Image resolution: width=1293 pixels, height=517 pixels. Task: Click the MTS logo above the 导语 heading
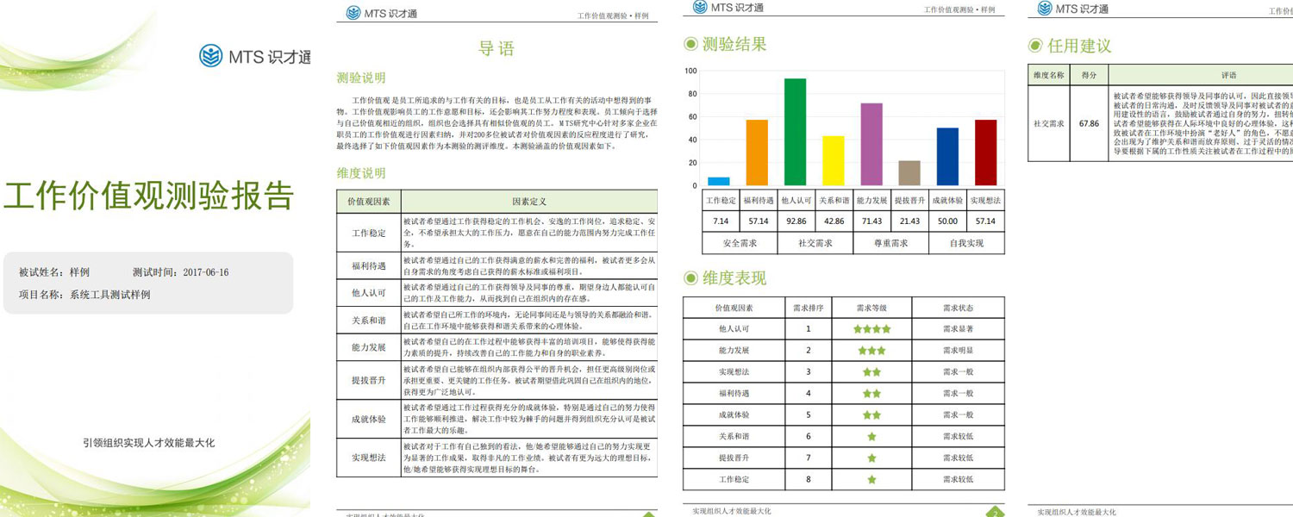[383, 13]
